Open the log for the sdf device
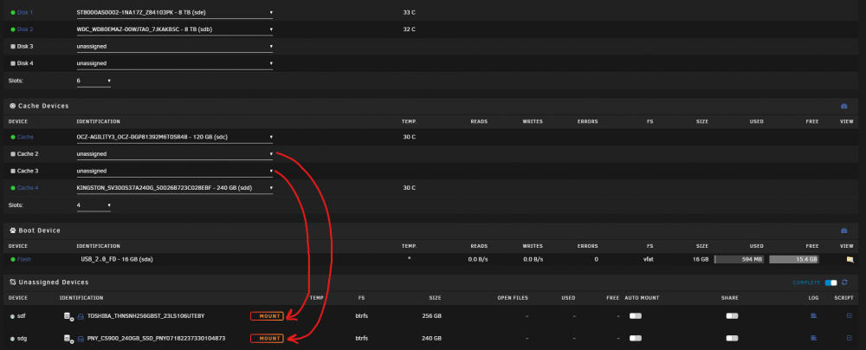The width and height of the screenshot is (866, 350). [x=813, y=315]
